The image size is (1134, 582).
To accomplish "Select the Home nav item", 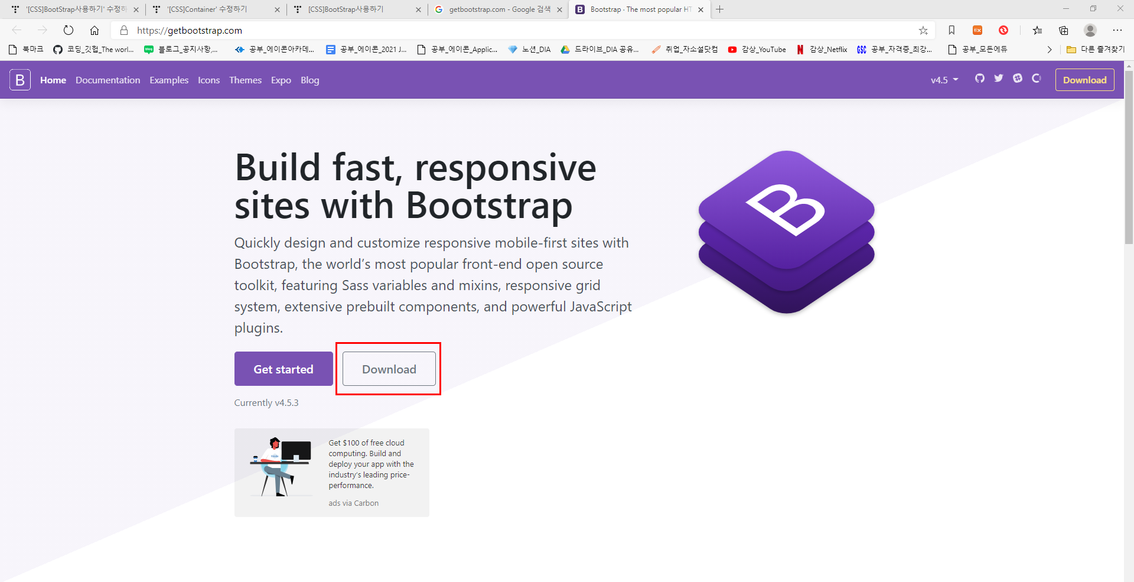I will [x=53, y=80].
